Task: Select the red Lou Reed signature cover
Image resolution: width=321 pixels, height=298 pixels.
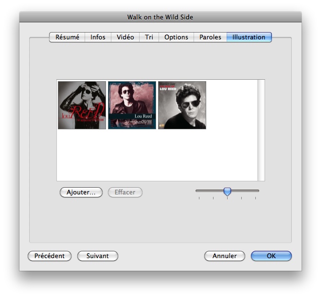Action: tap(82, 105)
